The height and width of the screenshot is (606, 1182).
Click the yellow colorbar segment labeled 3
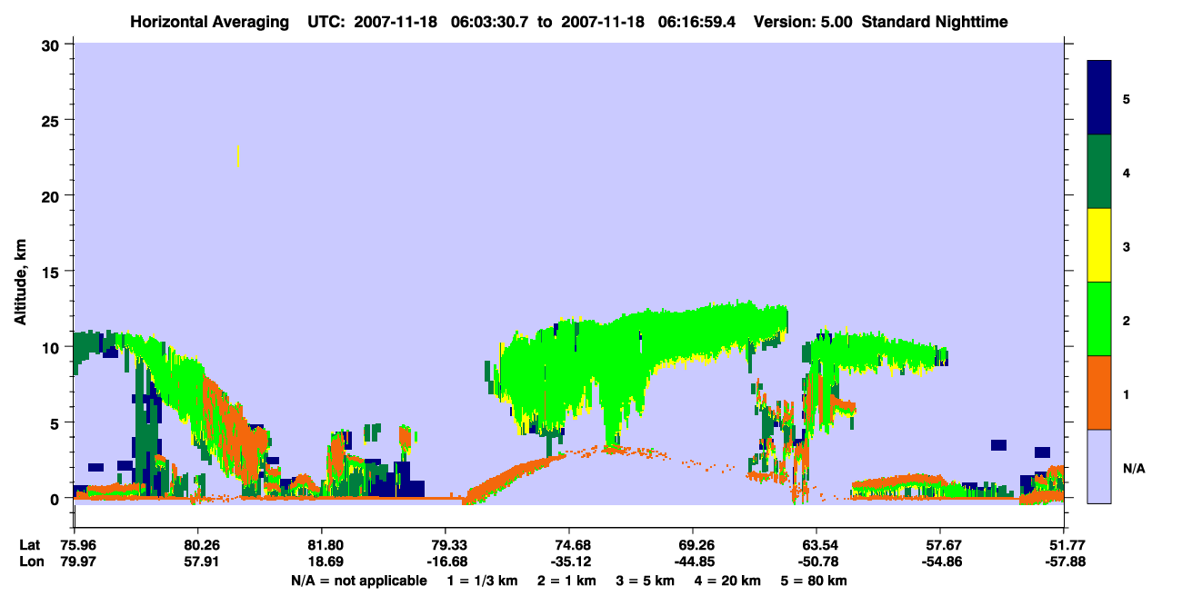click(x=1099, y=245)
